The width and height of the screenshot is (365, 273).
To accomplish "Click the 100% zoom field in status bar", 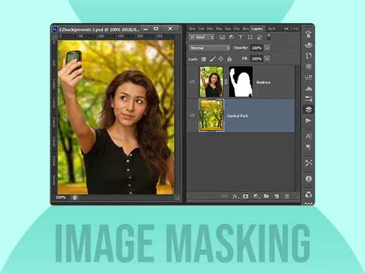I will 61,198.
